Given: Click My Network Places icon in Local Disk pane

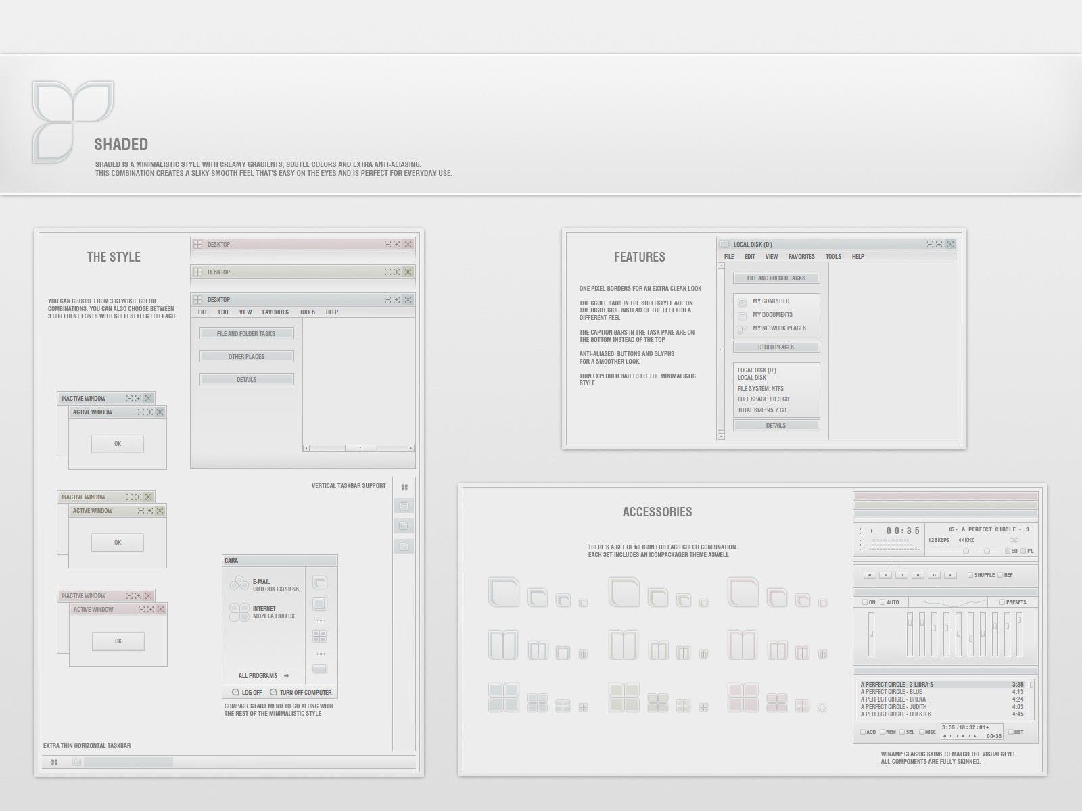Looking at the screenshot, I should (742, 329).
